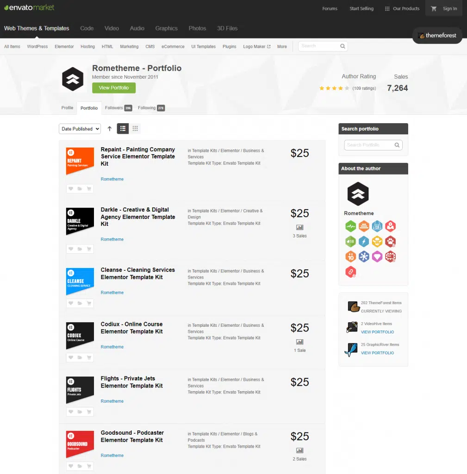Click Rometheme author link under Codiux

(x=112, y=347)
